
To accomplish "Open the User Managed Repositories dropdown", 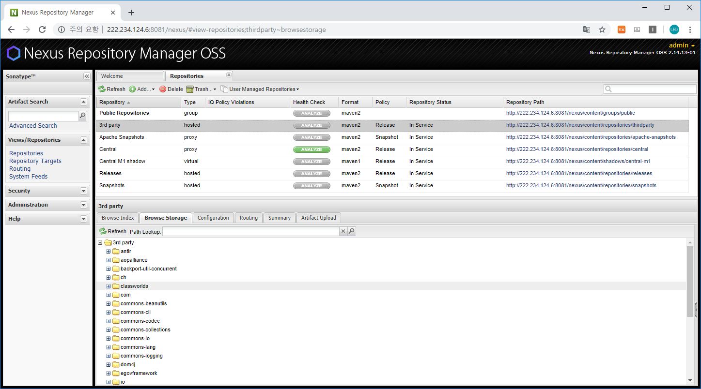I will tap(260, 89).
